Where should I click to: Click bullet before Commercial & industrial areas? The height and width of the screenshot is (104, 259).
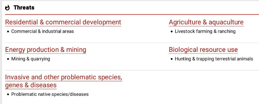pos(8,31)
